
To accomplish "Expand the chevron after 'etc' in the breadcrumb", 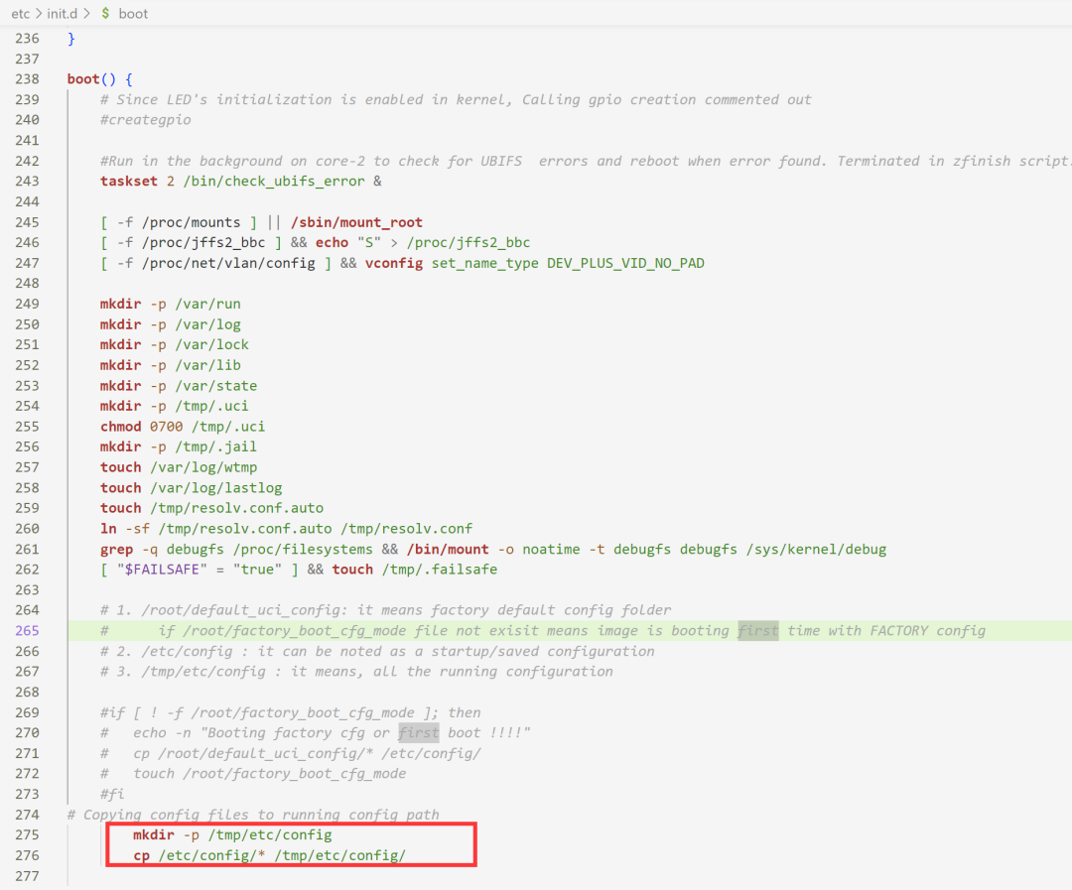I will coord(39,14).
